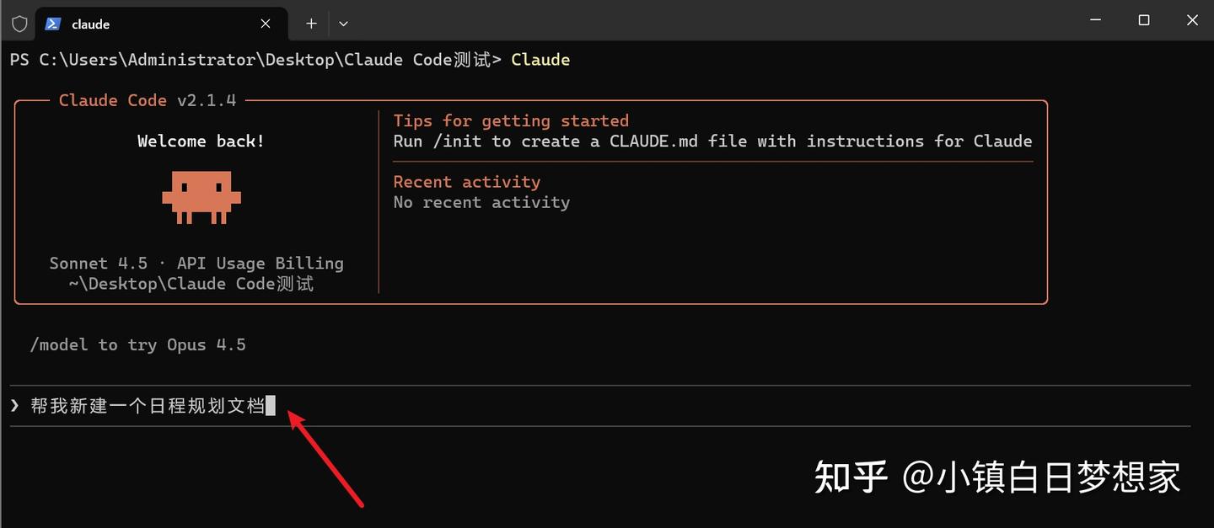
Task: Open a new terminal tab with plus
Action: 311,24
